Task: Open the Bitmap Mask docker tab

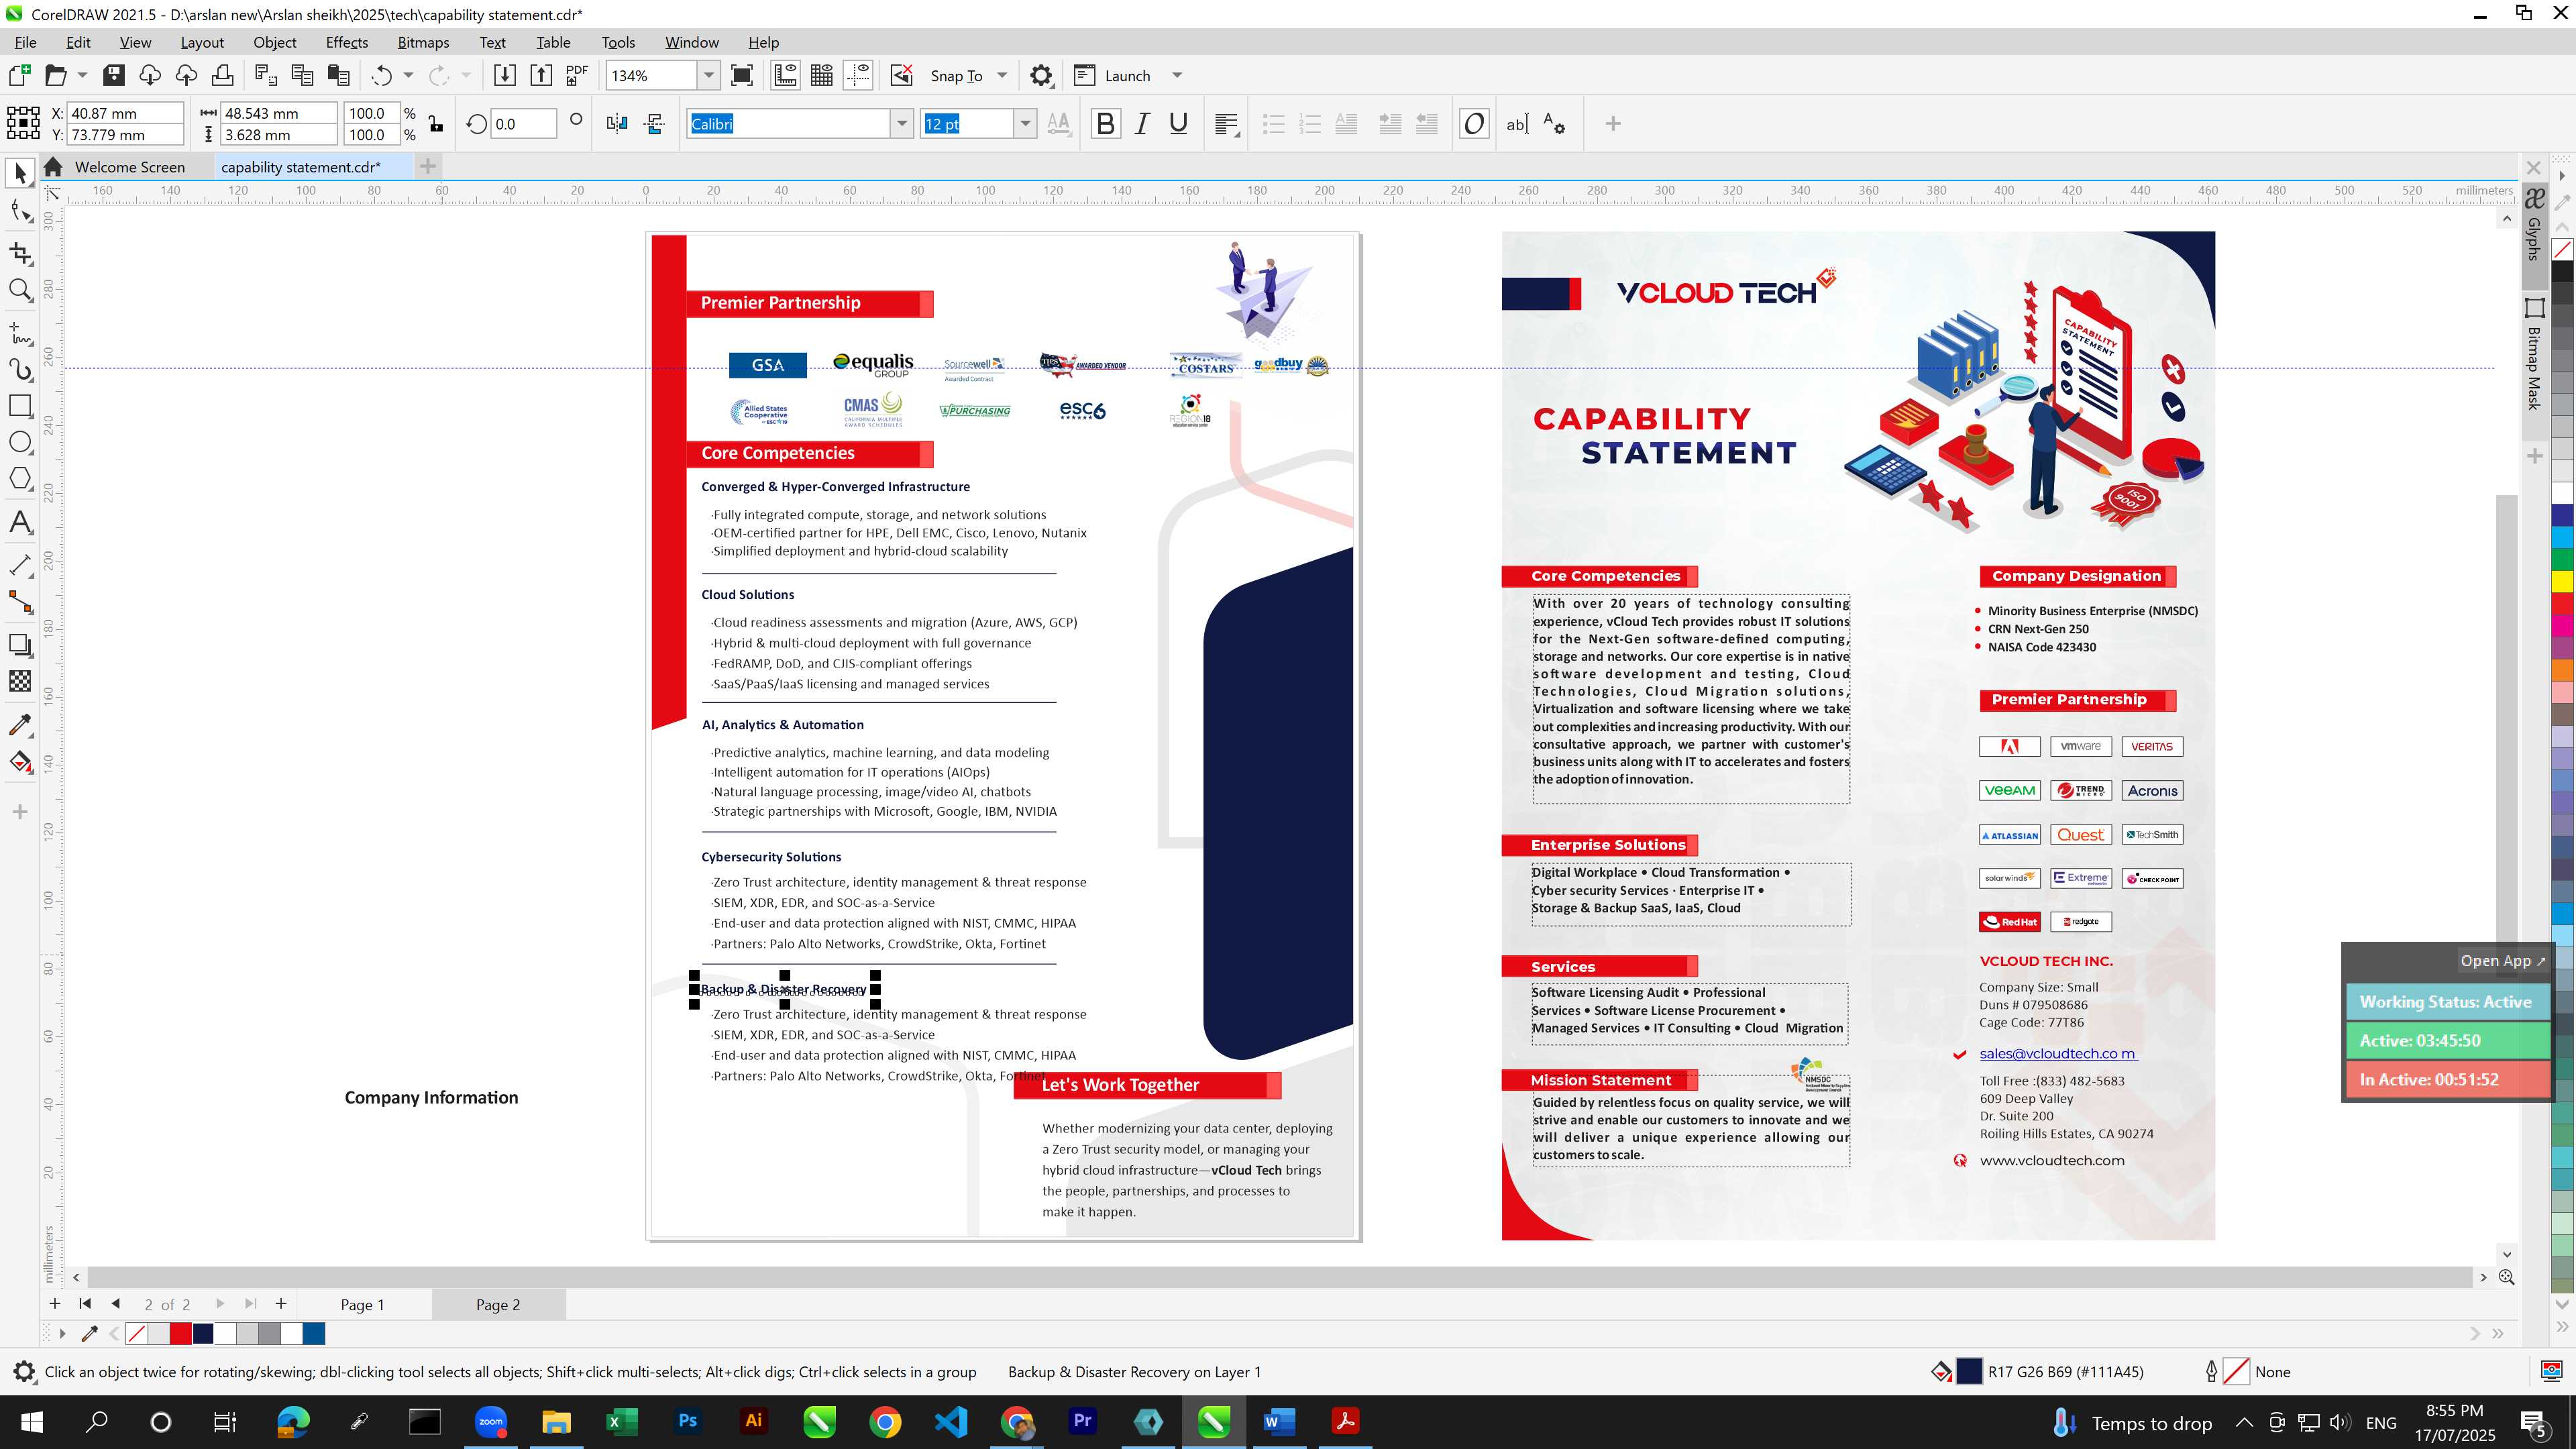Action: pyautogui.click(x=2535, y=355)
